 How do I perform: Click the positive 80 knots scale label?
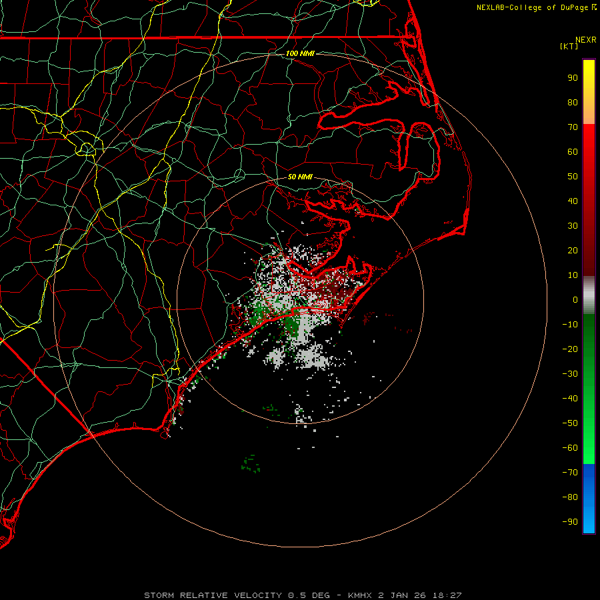pyautogui.click(x=573, y=103)
